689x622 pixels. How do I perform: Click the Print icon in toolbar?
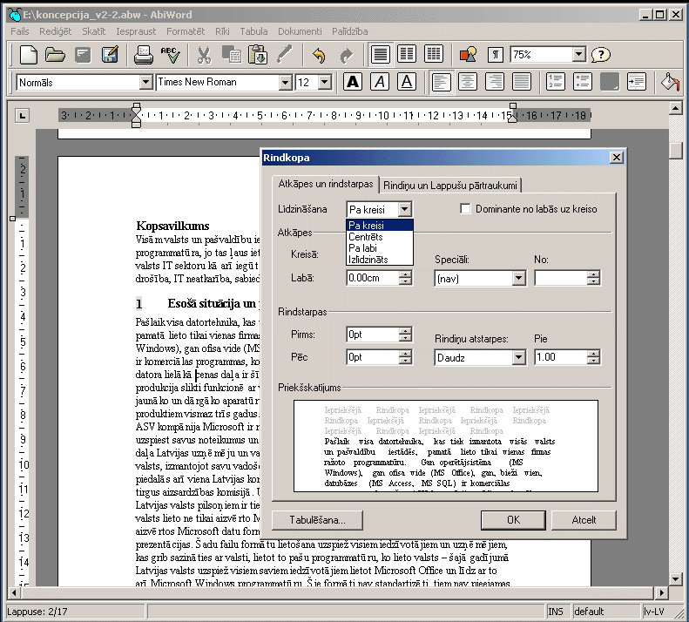coord(144,55)
